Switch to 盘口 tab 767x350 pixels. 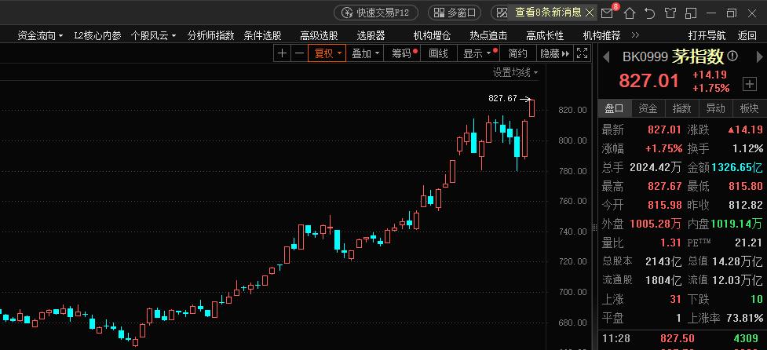point(615,108)
